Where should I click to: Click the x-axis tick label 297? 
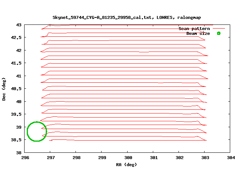point(51,158)
